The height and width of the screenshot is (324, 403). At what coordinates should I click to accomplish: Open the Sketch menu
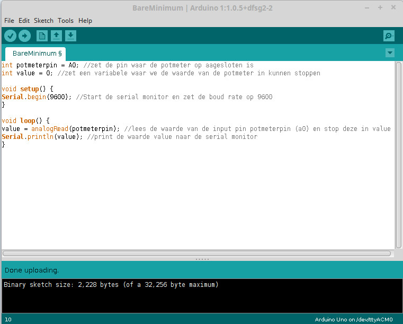[x=43, y=21]
